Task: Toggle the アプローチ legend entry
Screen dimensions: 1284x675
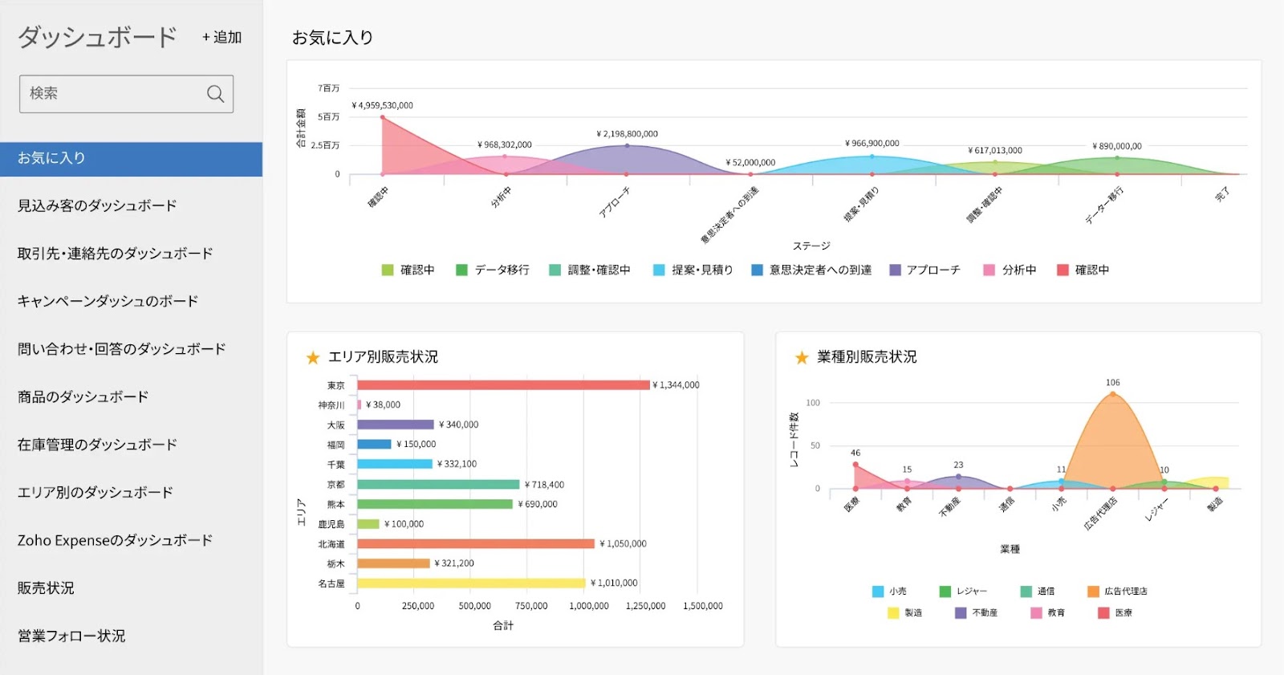Action: 925,270
